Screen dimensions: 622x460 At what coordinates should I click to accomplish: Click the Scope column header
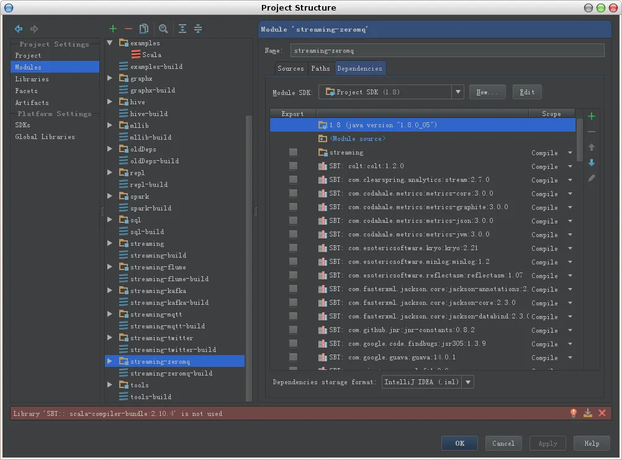[x=552, y=114]
